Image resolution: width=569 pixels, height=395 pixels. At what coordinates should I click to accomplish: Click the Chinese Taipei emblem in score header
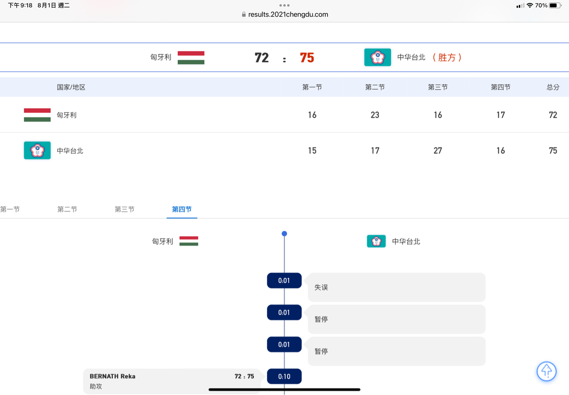pos(377,57)
